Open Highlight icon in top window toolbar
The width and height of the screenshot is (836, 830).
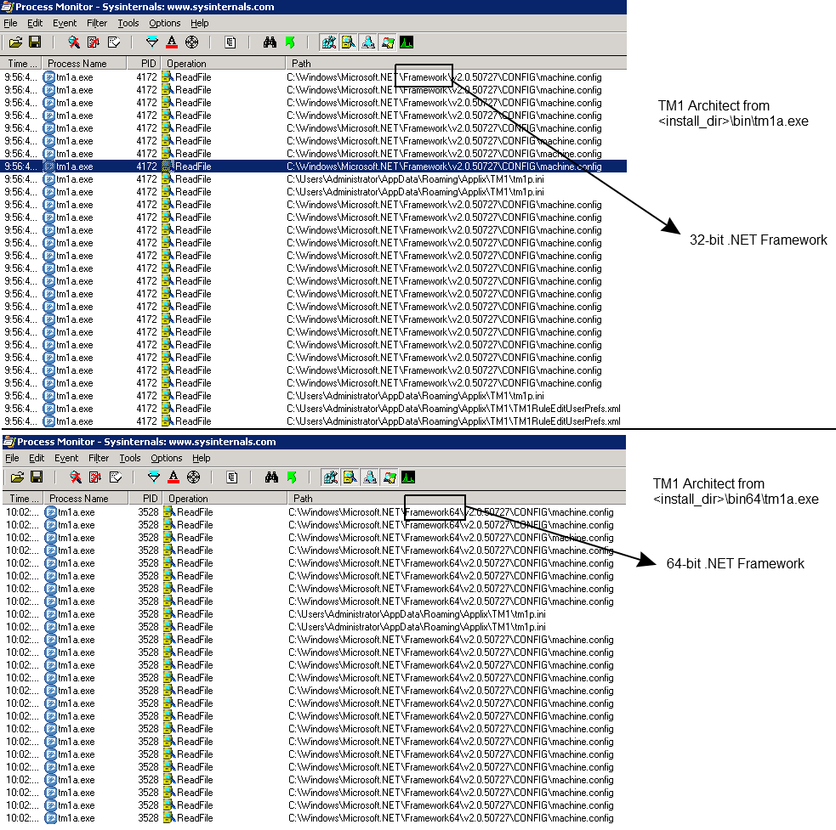[172, 42]
